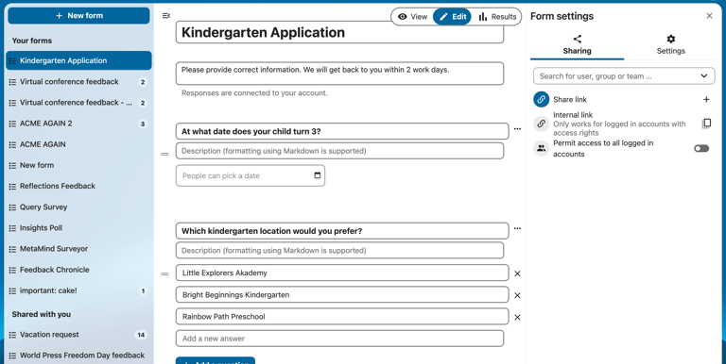Toggle Permit access to all logged in accounts

(x=701, y=148)
